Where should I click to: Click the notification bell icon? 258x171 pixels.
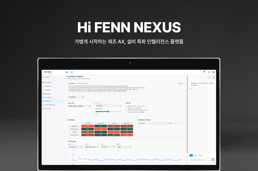[204, 72]
